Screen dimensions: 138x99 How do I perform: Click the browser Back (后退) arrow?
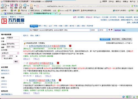tap(2, 5)
